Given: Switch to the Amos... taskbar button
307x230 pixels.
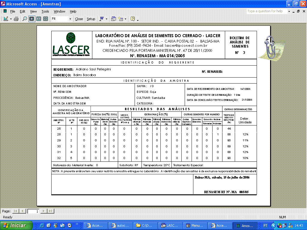Looking at the screenshot, I should point(245,226).
